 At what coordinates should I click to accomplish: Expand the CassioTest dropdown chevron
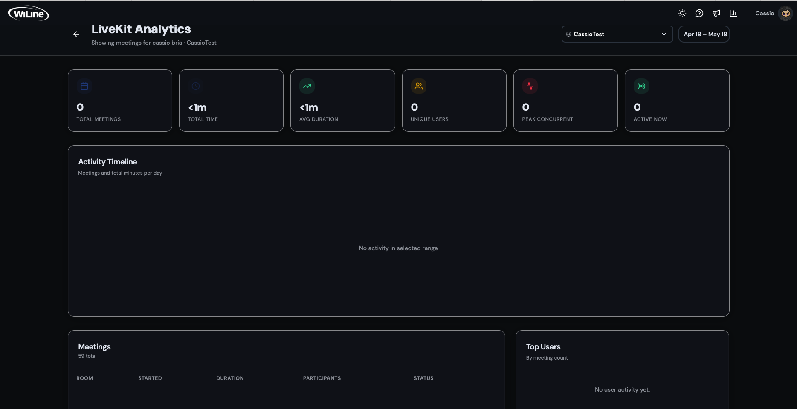tap(664, 34)
